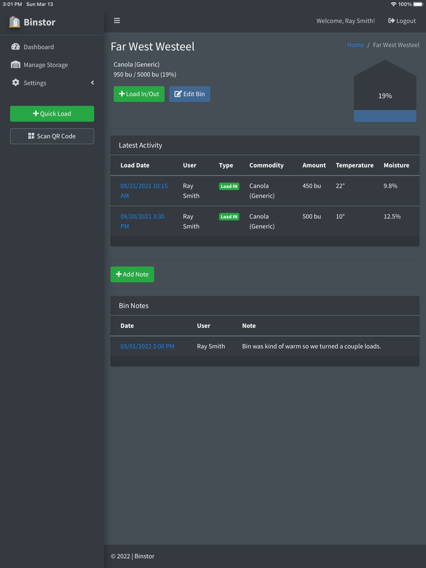This screenshot has width=426, height=568.
Task: Click the Edit Bin button
Action: (x=190, y=94)
